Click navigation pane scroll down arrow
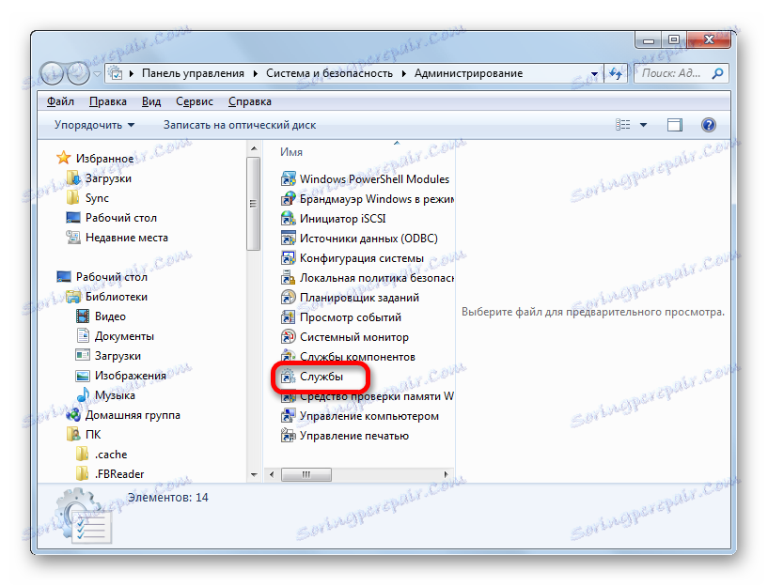This screenshot has height=586, width=768. click(x=254, y=474)
